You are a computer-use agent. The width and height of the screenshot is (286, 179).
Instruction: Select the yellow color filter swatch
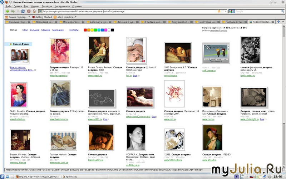click(x=92, y=30)
